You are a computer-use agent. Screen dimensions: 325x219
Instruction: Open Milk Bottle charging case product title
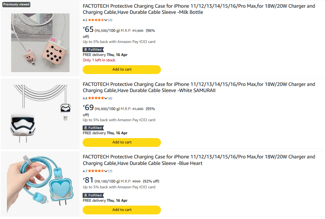tap(199, 9)
